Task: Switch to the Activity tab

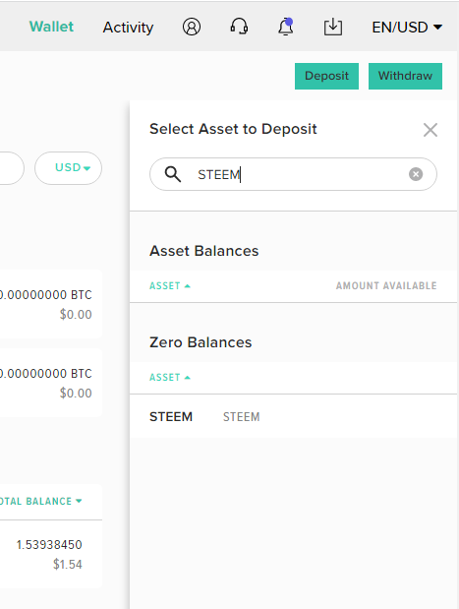Action: pos(128,28)
